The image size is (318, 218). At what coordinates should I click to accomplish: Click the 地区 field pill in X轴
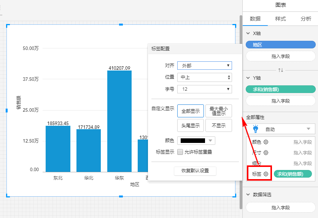pos(281,45)
